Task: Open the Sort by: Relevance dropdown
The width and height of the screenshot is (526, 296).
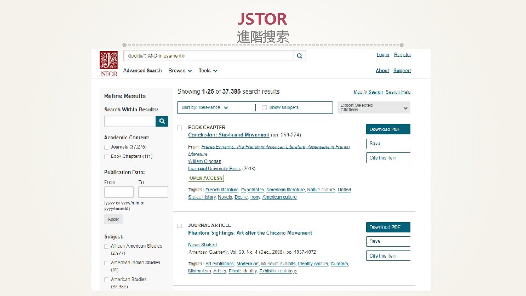Action: [204, 108]
